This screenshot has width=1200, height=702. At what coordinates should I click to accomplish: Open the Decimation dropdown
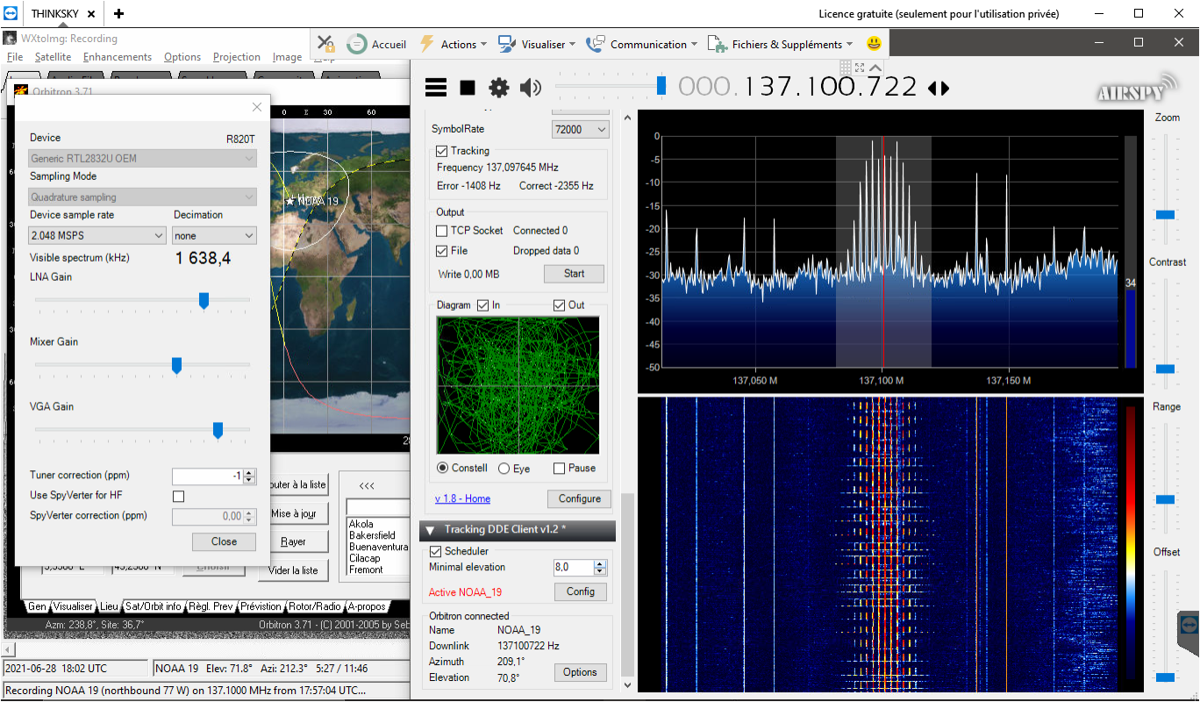[214, 235]
